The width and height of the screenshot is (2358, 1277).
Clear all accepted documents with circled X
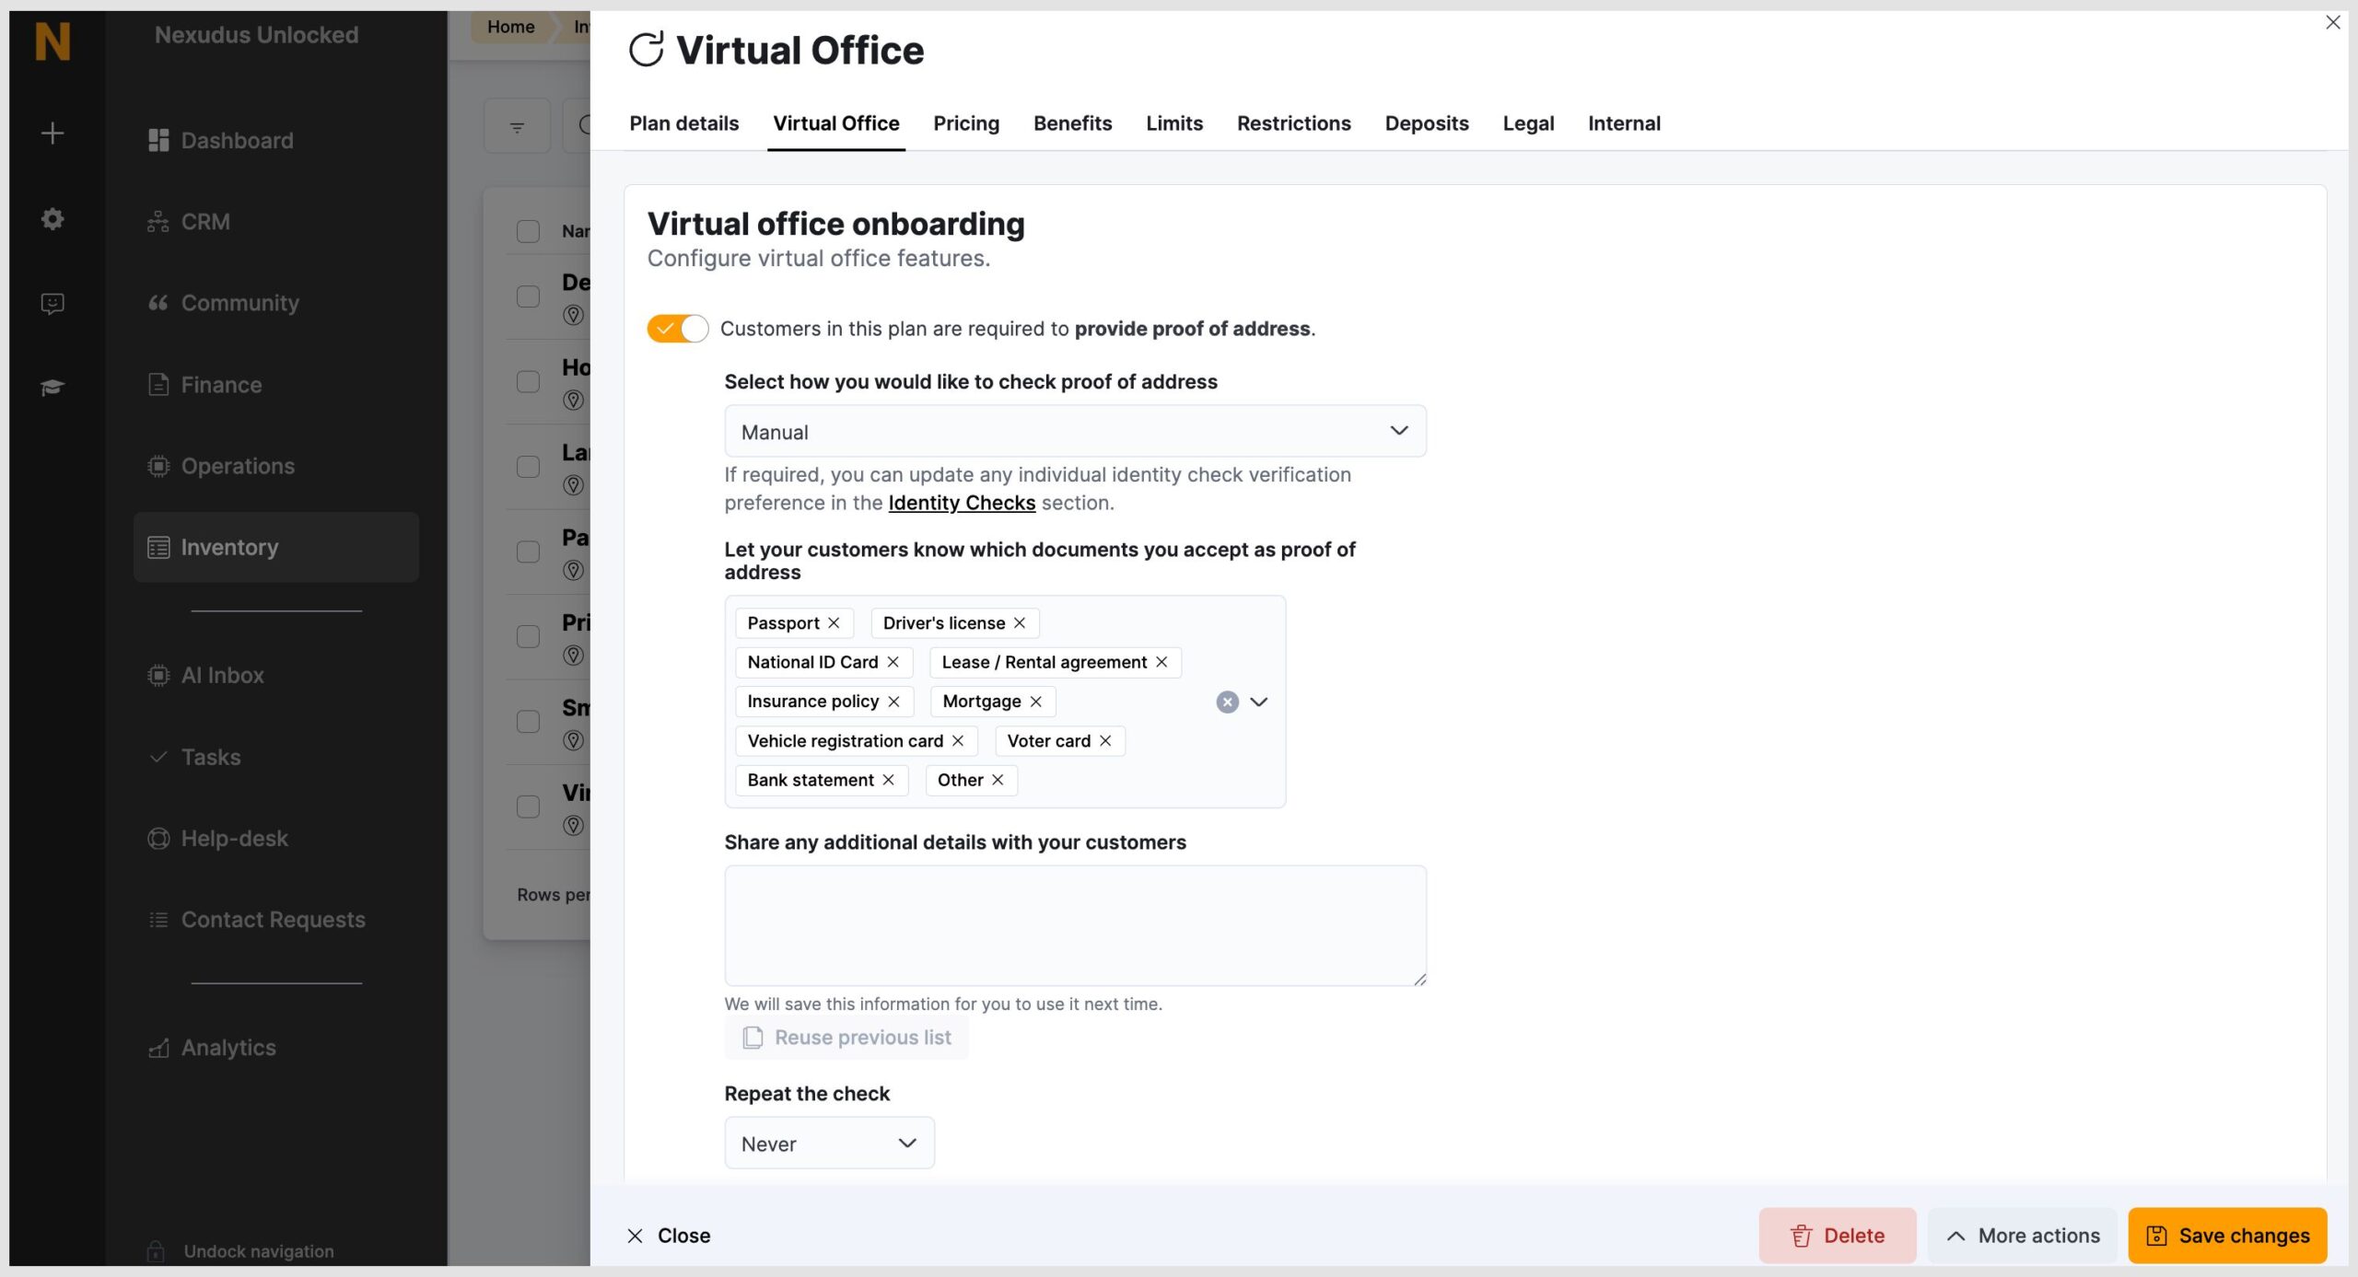1227,702
